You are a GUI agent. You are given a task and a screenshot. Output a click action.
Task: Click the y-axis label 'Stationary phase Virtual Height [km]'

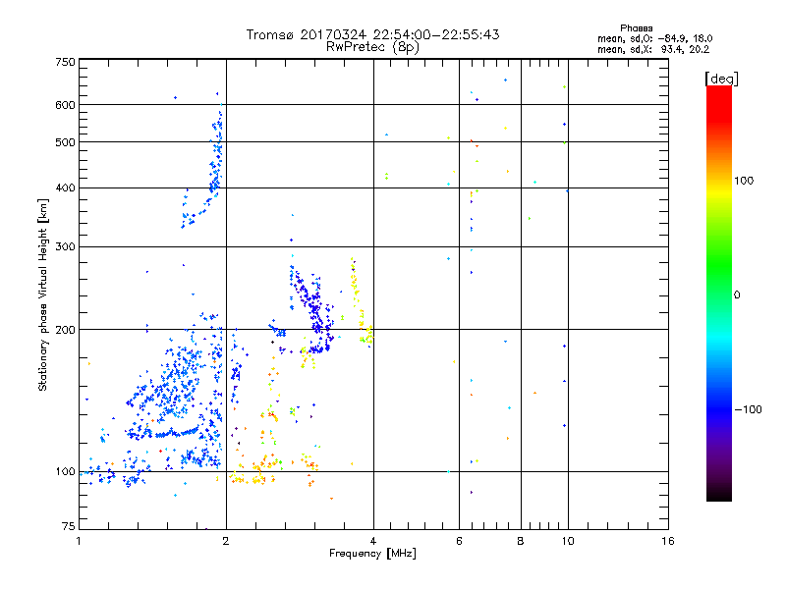pyautogui.click(x=43, y=295)
